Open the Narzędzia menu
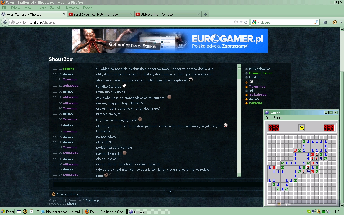 [73, 8]
